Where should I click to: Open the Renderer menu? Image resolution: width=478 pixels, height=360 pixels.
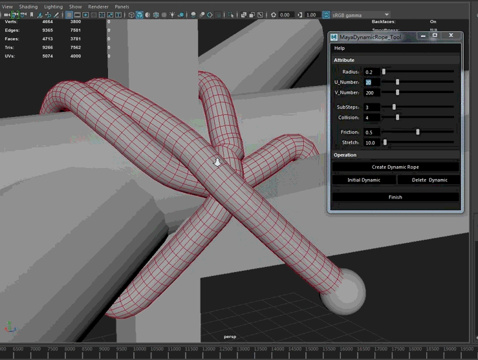tap(98, 6)
